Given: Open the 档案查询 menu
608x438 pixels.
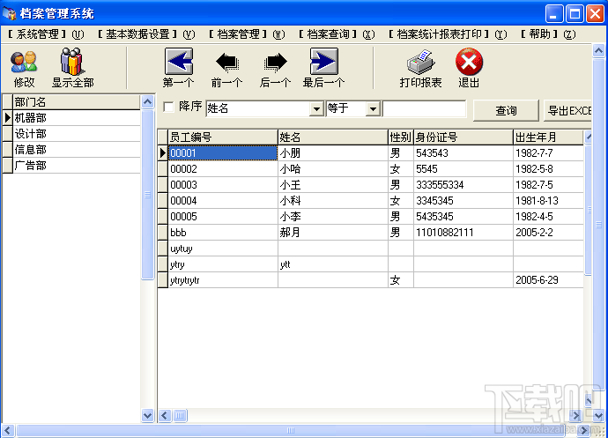Looking at the screenshot, I should 337,34.
